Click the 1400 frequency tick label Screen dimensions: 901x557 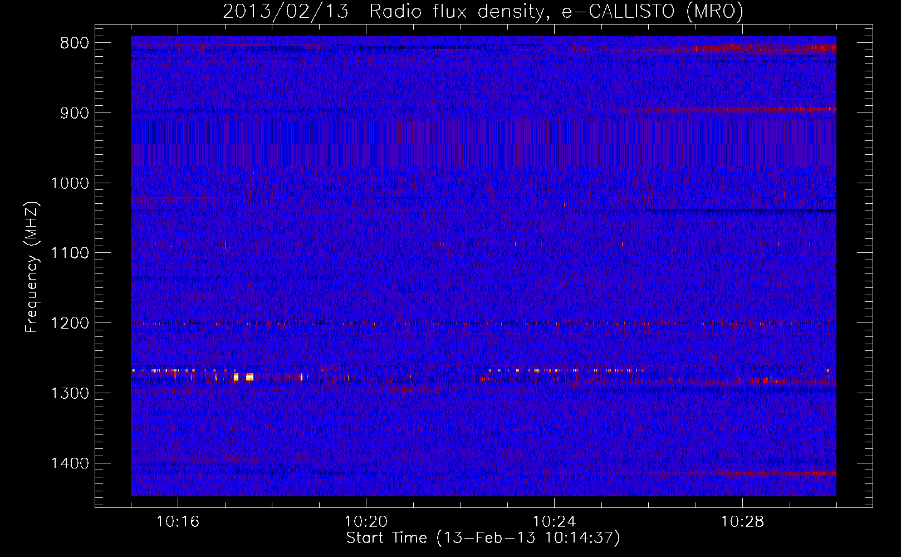click(x=70, y=463)
